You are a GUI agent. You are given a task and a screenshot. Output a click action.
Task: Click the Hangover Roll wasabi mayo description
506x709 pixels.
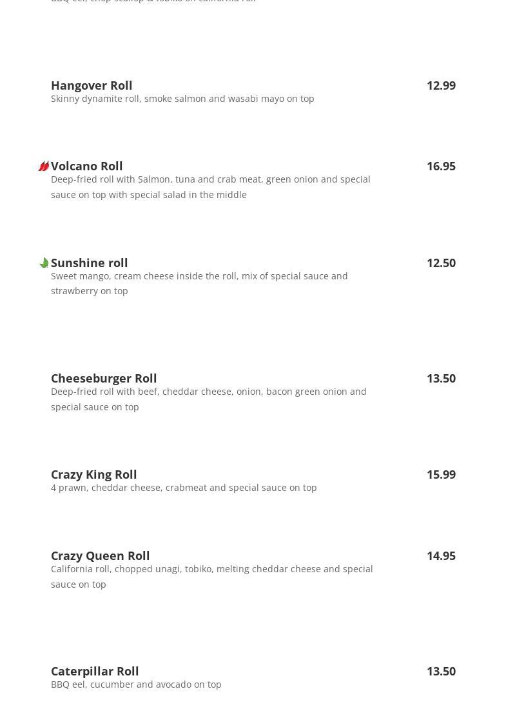click(182, 99)
